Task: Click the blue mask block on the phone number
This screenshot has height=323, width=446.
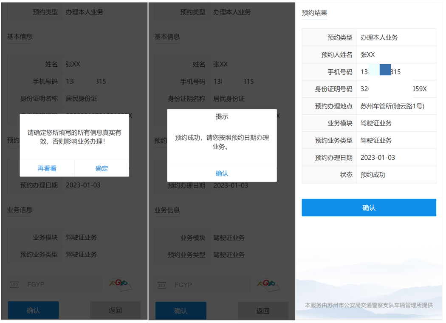Action: [385, 70]
